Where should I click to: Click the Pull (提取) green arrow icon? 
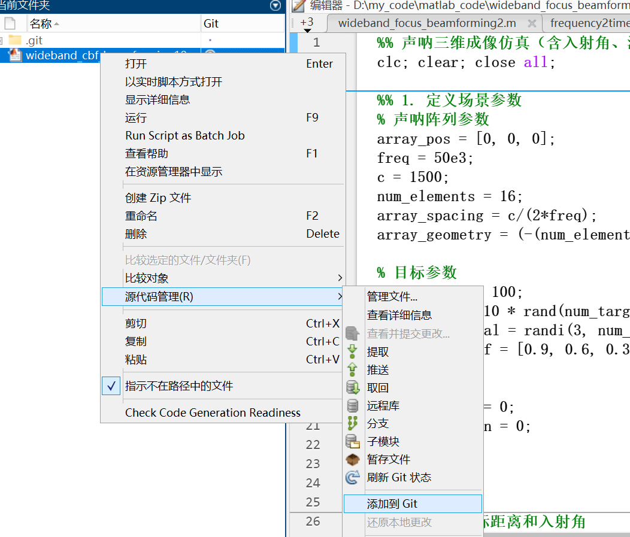click(353, 351)
